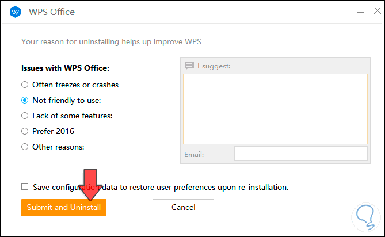Click the "I suggest:" label

coord(214,66)
